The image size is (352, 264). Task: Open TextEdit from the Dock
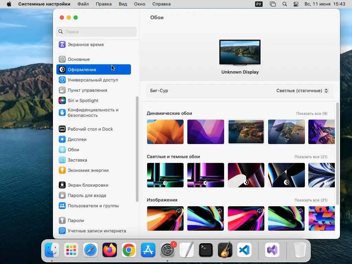tap(187, 250)
